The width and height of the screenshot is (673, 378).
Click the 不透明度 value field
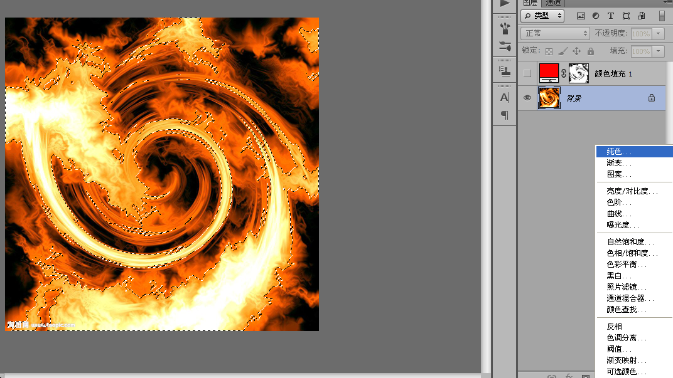[x=641, y=33]
